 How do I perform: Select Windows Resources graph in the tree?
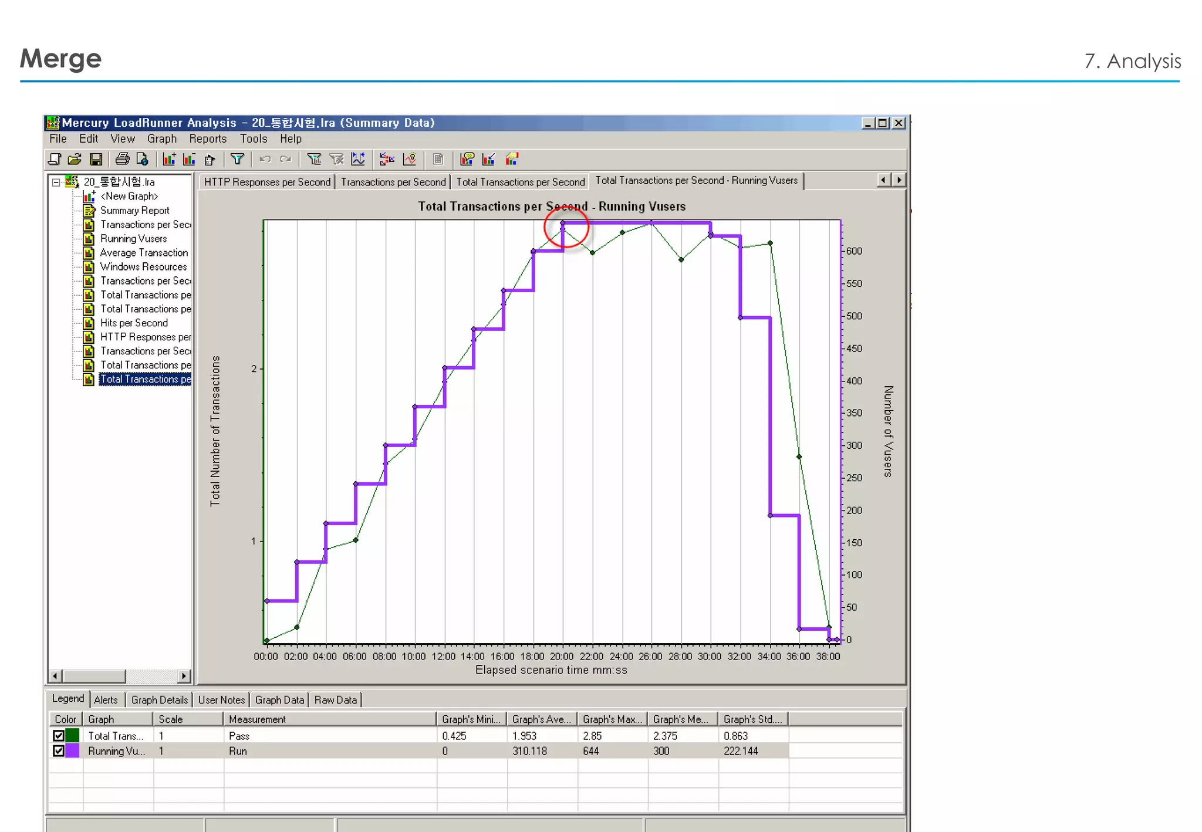[143, 266]
